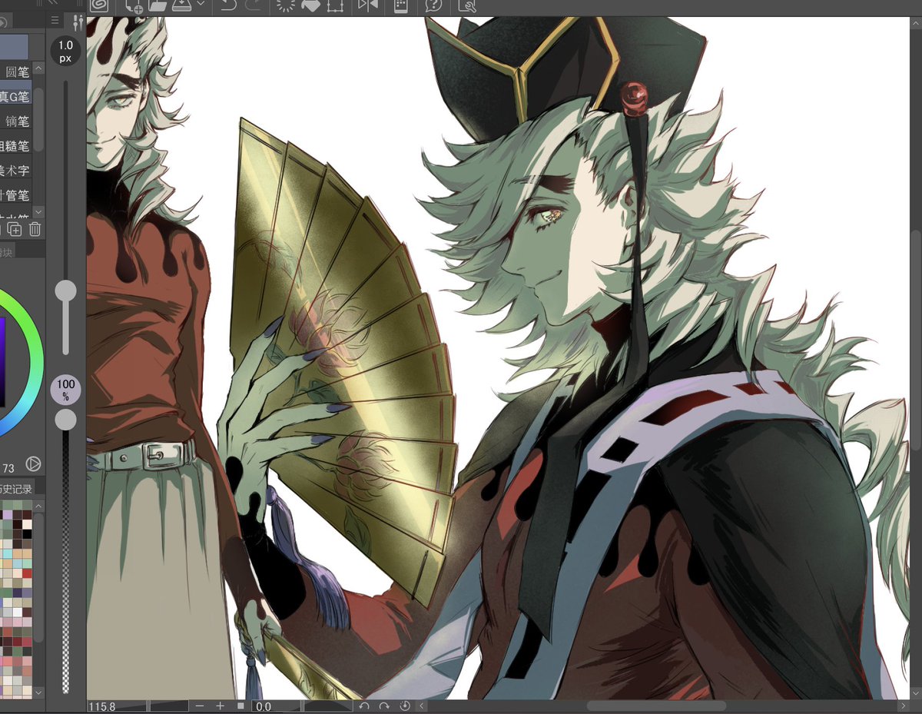Rotate canvas counterclockwise icon
The image size is (922, 714).
point(364,706)
